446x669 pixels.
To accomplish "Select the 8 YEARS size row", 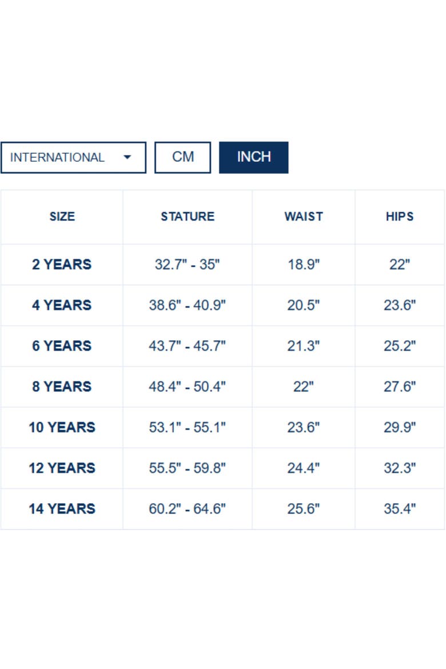I will click(222, 387).
